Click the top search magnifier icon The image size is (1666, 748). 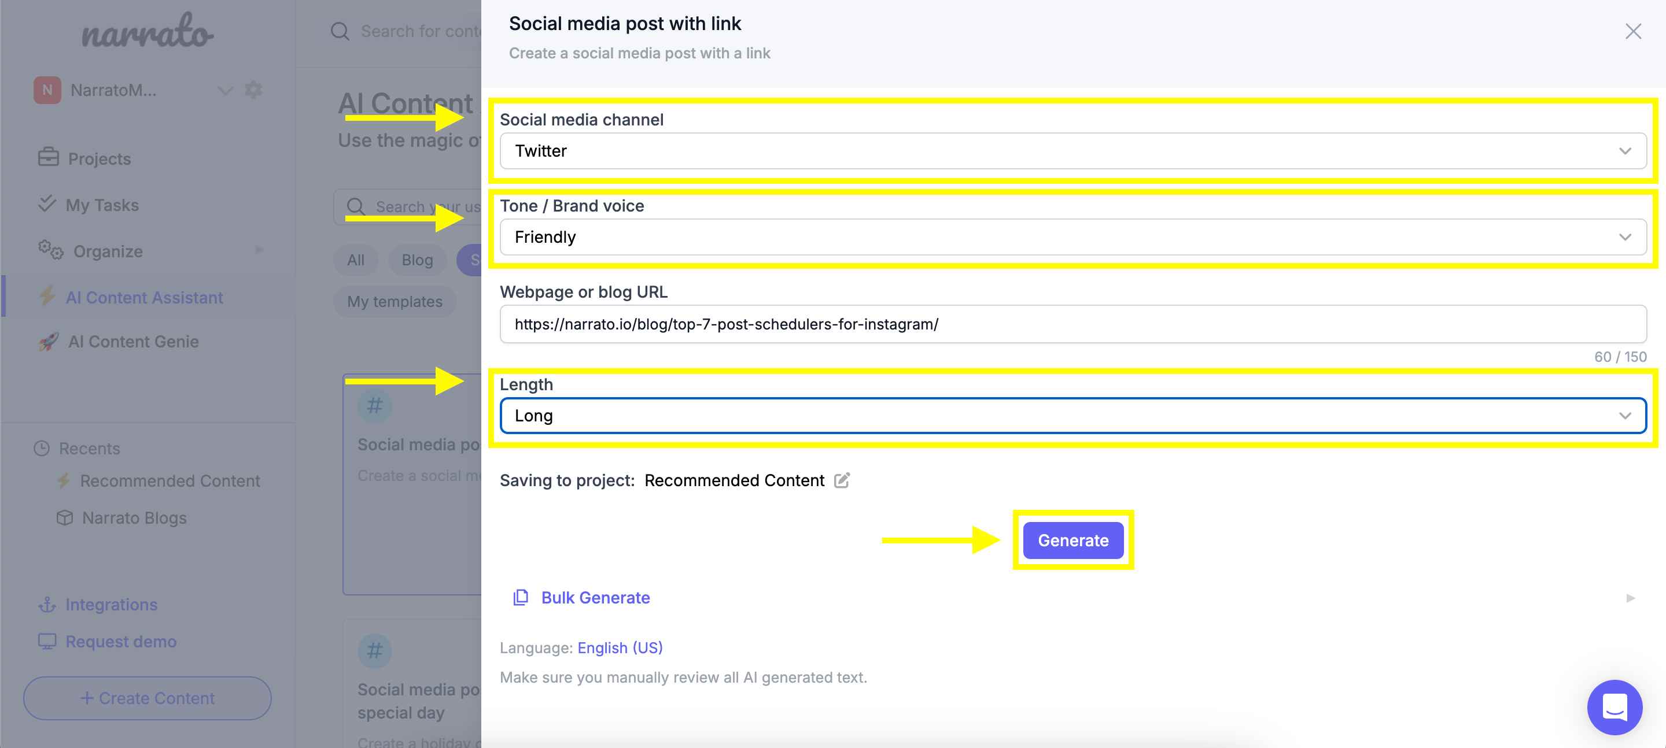[x=340, y=32]
